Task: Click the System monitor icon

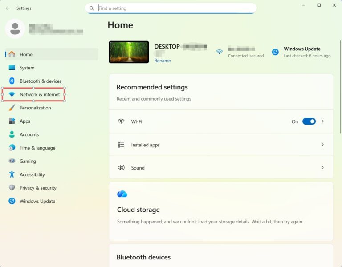Action: 12,68
